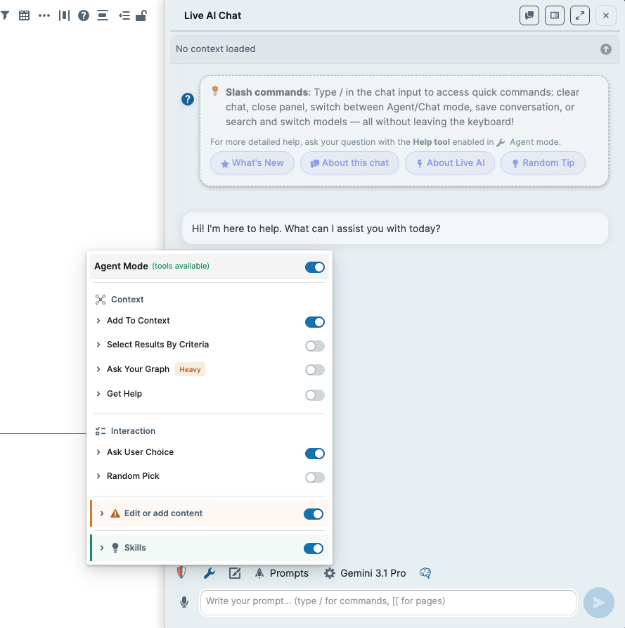Click the outdent list icon in toolbar

click(124, 15)
